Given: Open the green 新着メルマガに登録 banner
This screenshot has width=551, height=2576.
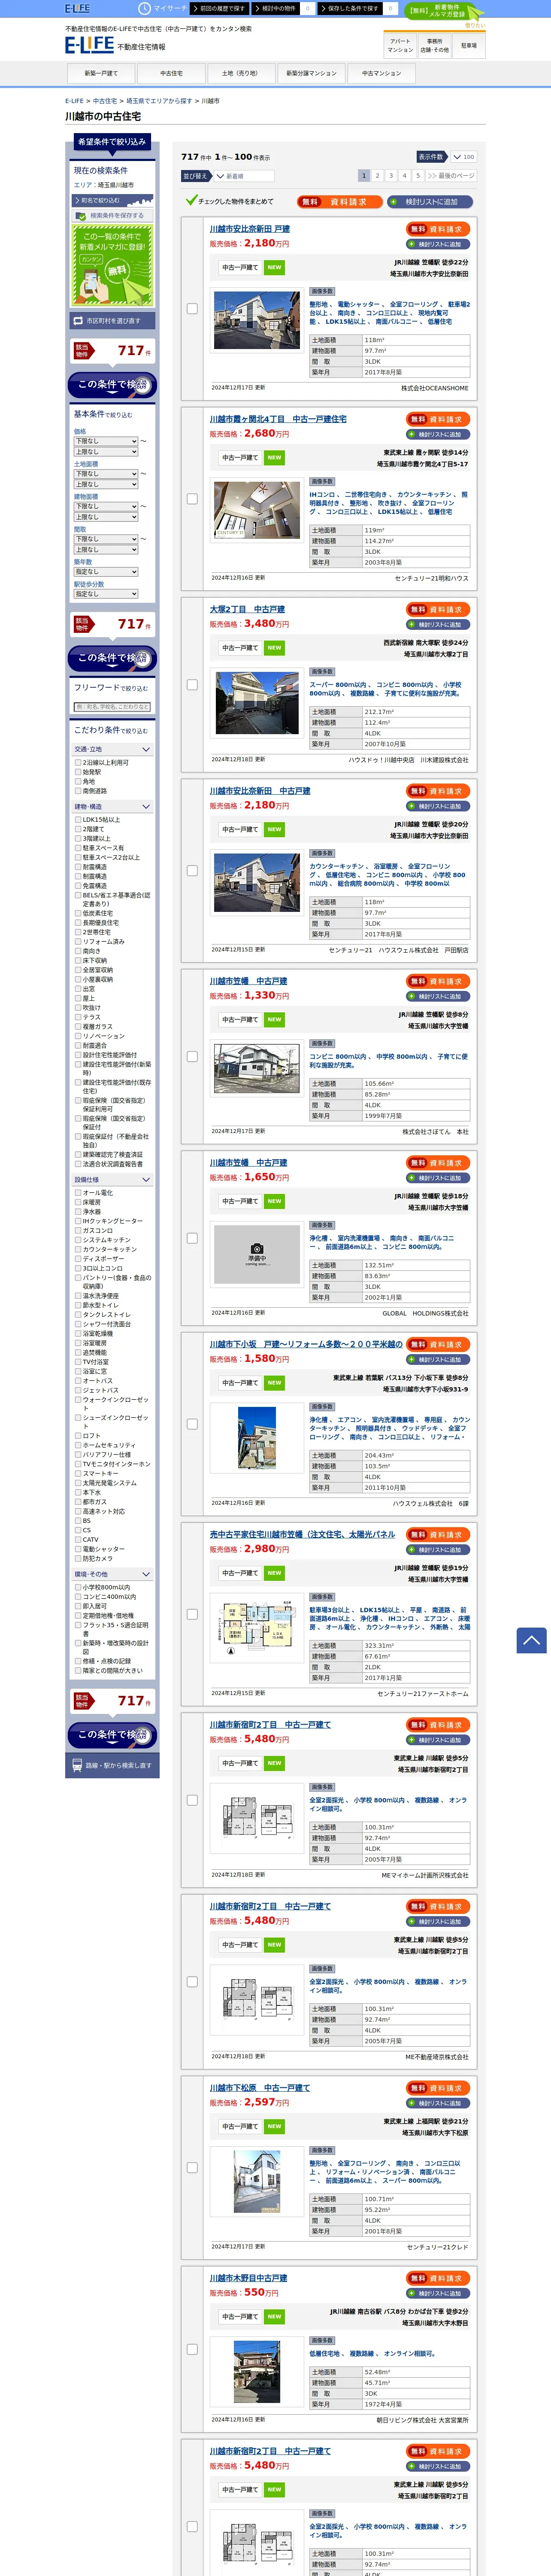Looking at the screenshot, I should click(x=112, y=264).
